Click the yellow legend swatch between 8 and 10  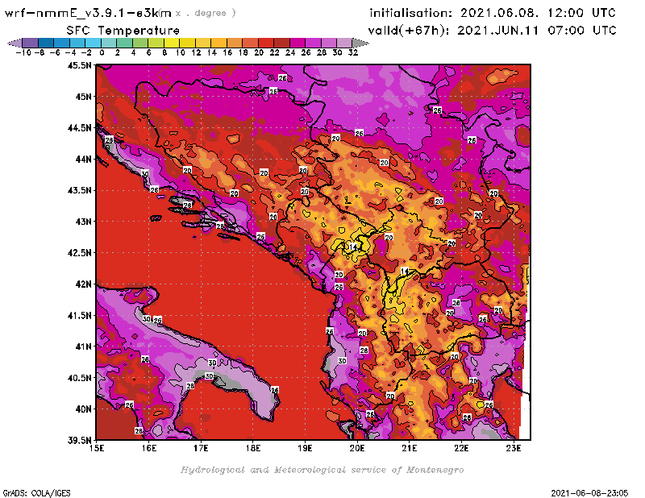click(x=172, y=43)
